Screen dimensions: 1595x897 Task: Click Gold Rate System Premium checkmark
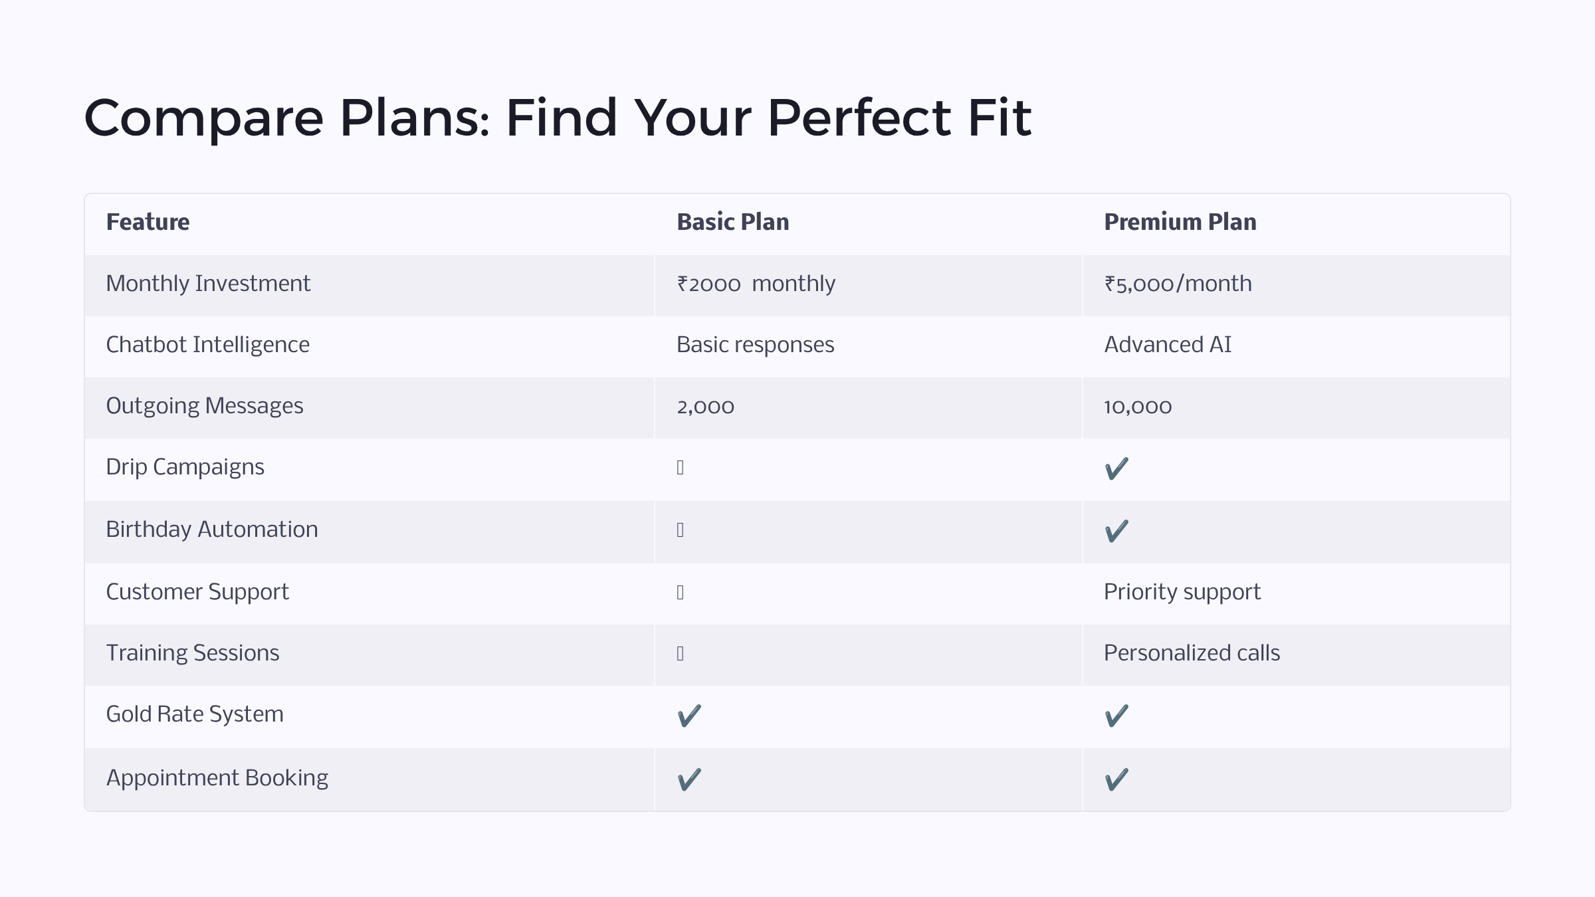(1116, 716)
